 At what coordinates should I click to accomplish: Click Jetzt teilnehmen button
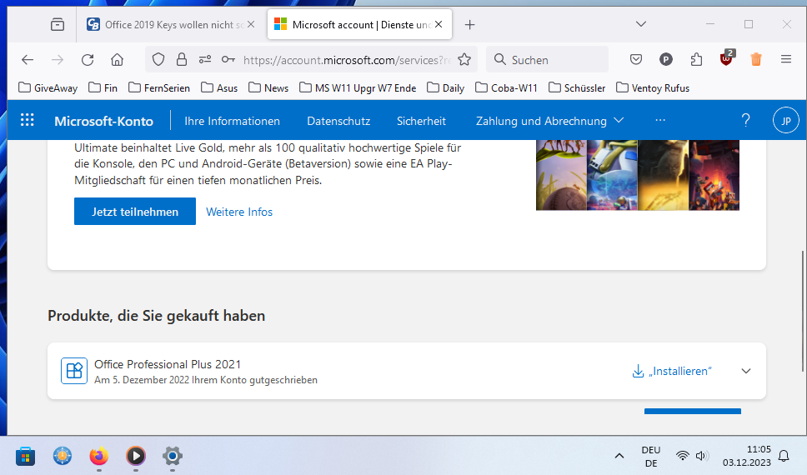pyautogui.click(x=135, y=211)
